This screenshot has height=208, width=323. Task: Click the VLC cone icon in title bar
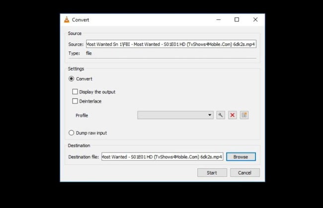tap(67, 20)
